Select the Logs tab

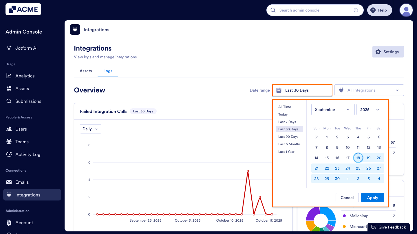[x=108, y=71]
